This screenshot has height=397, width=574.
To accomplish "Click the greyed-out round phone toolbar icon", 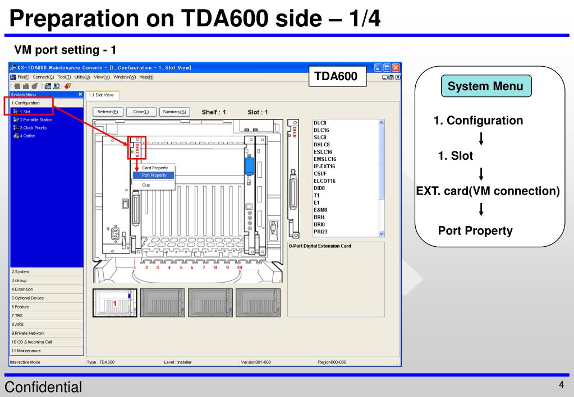I will [x=35, y=86].
